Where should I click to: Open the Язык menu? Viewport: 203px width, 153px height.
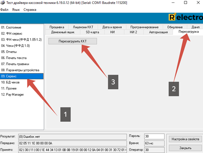(16, 10)
